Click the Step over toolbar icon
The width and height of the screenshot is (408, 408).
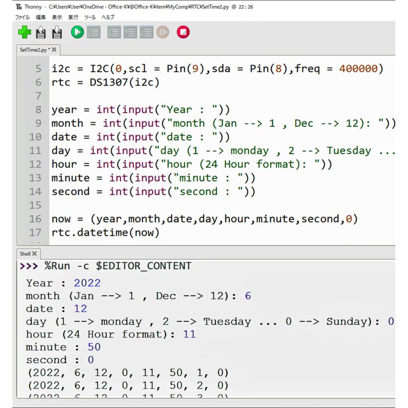click(x=114, y=33)
